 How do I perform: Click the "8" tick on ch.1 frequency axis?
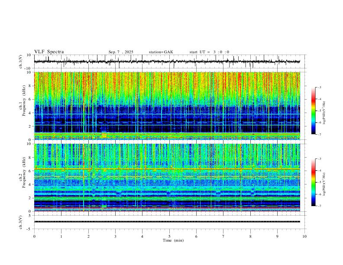[30, 86]
